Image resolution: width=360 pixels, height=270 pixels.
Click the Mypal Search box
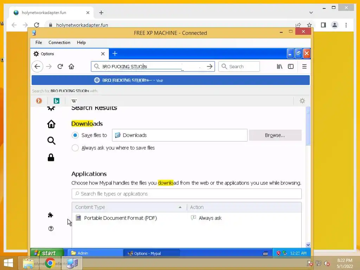239,66
